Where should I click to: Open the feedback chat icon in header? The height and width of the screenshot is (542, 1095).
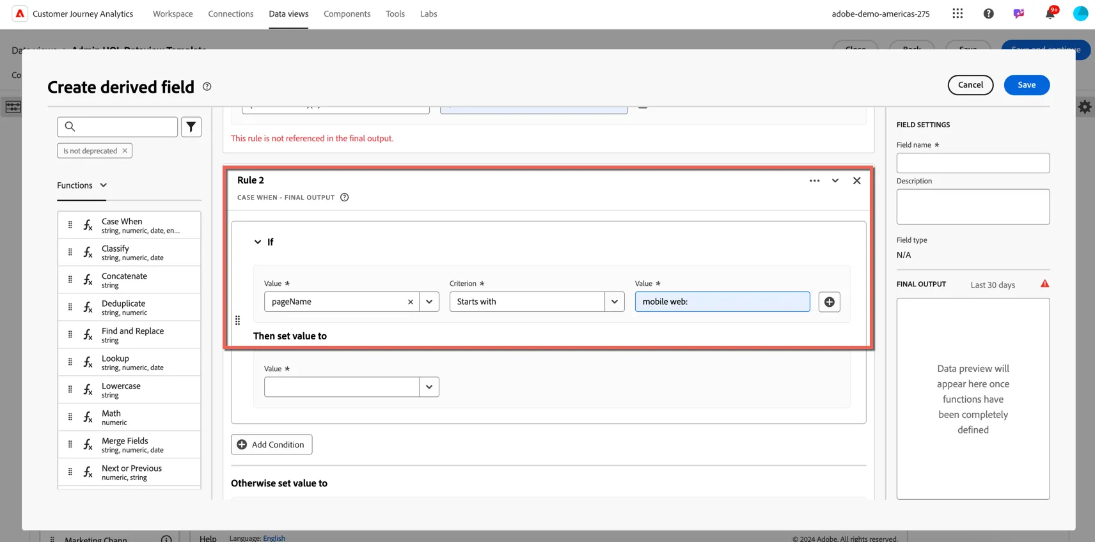tap(1019, 13)
